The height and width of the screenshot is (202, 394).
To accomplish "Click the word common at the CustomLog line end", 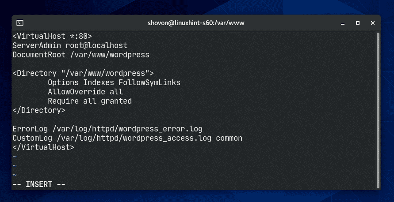I will [x=229, y=138].
